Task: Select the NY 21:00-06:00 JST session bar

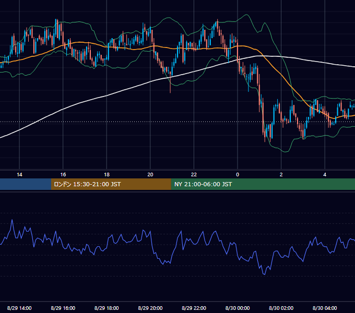Action: 263,184
